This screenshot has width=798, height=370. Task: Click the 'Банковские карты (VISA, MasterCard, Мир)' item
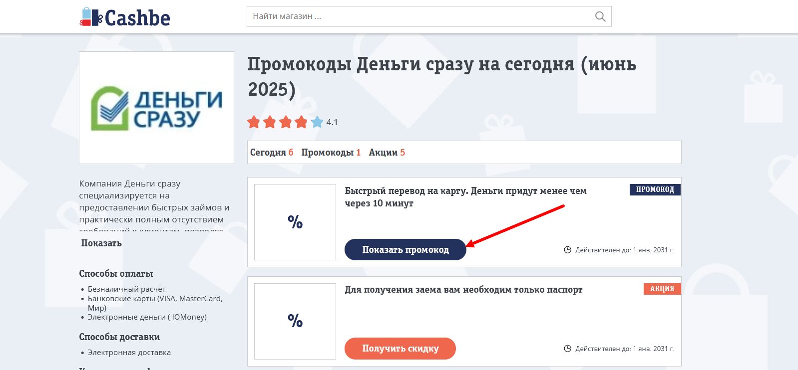[x=155, y=303]
